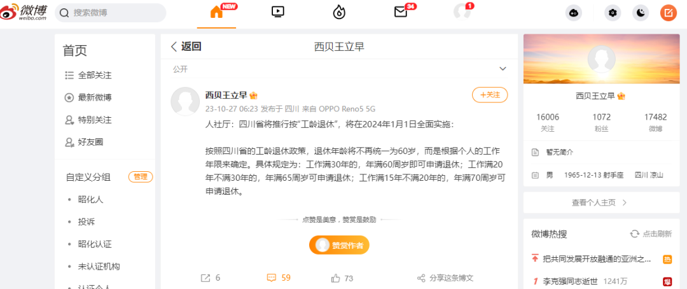Open the Weibo home icon tab
687x289 pixels.
[216, 13]
